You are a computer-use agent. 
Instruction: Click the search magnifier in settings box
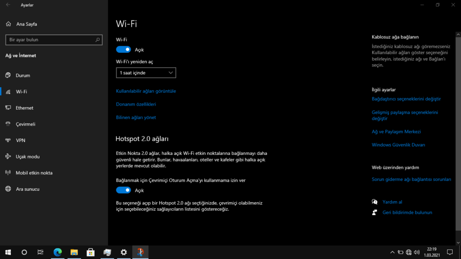point(97,39)
